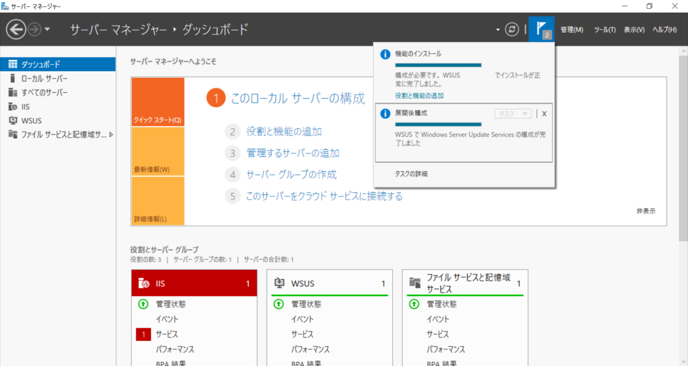688x366 pixels.
Task: Click file services 管理状態 green arrow icon
Action: (414, 304)
